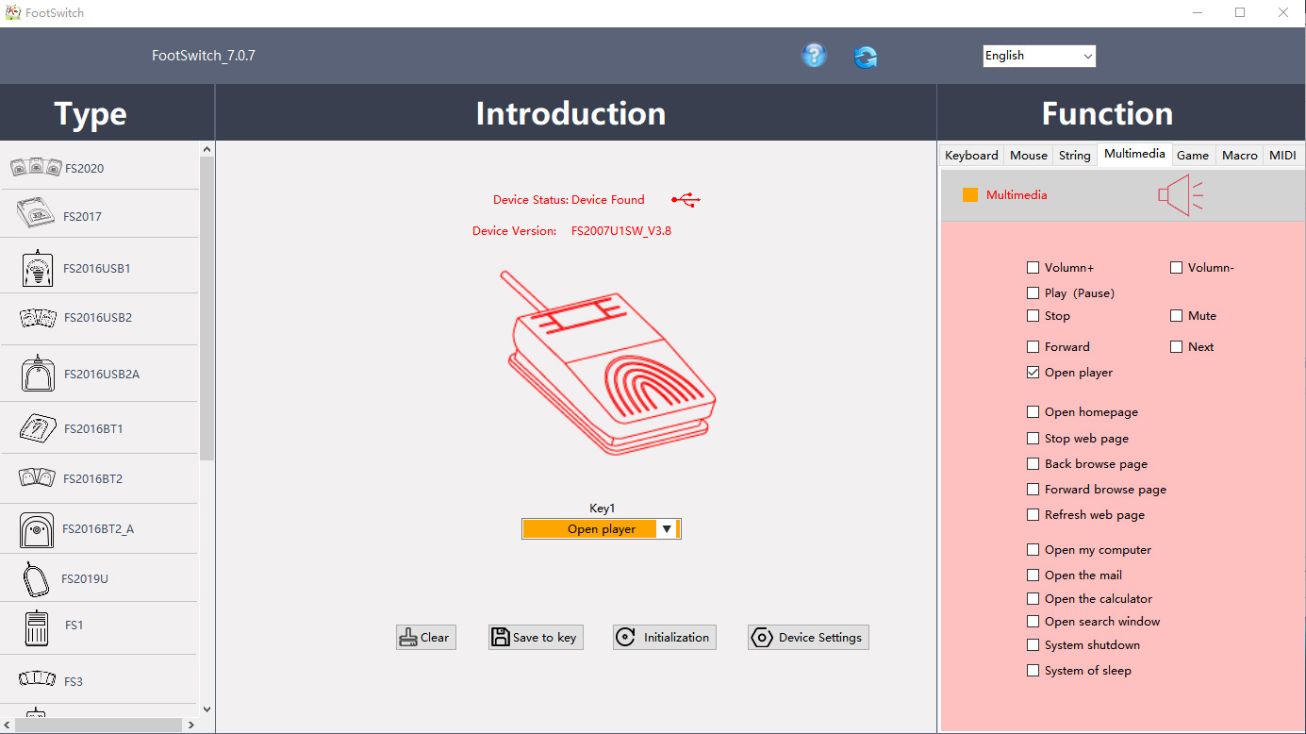
Task: Pick the FS2016USB2A device icon
Action: click(38, 374)
